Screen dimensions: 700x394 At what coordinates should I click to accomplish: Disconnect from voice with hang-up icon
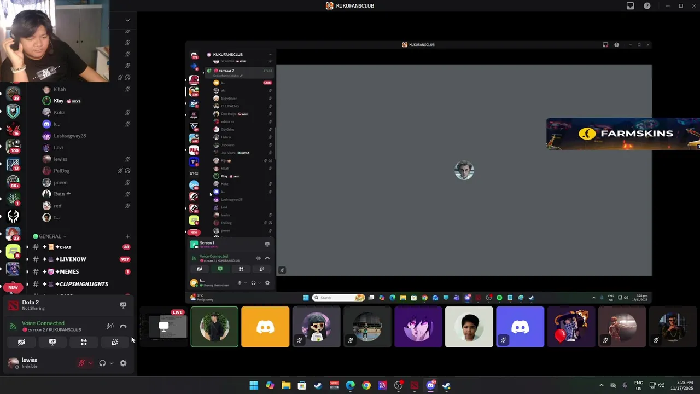pos(123,326)
